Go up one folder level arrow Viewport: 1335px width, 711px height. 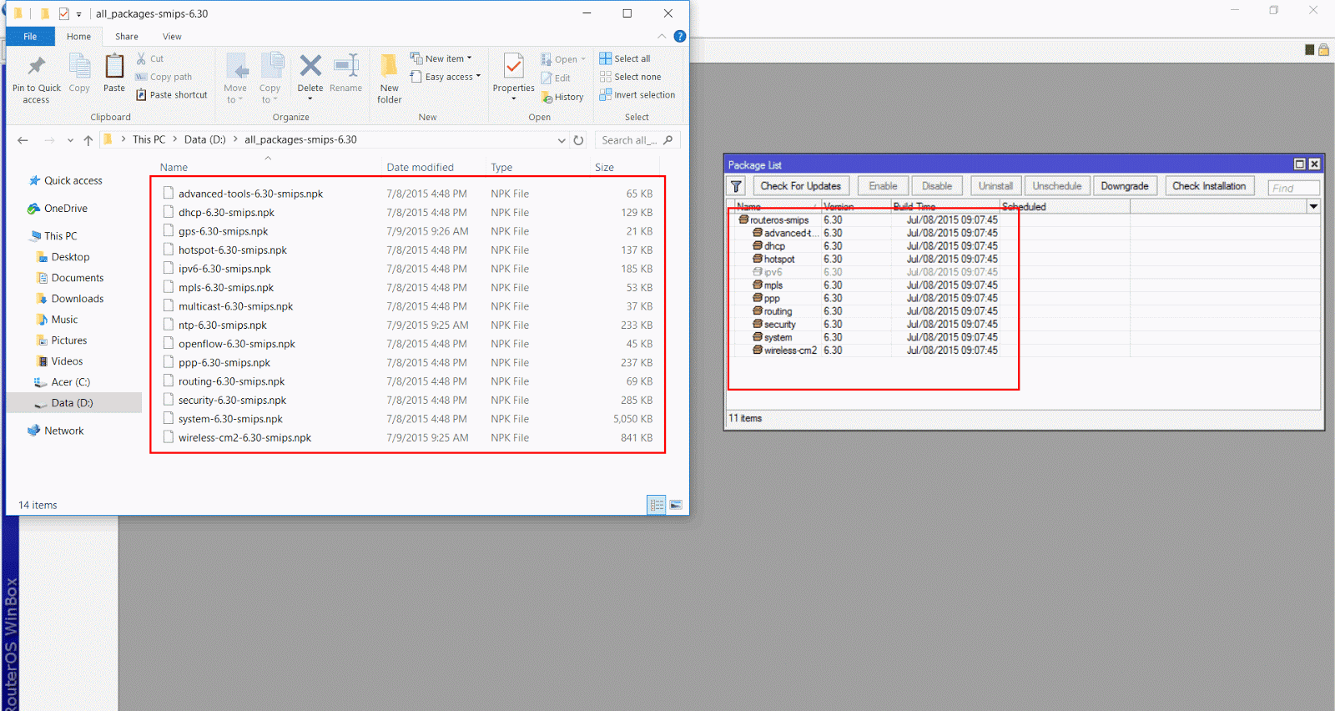coord(88,140)
